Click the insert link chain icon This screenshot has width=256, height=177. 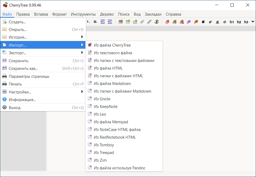(149, 22)
